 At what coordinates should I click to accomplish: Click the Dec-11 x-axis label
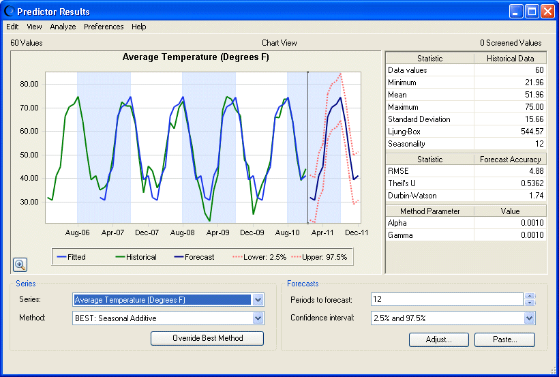(x=357, y=232)
